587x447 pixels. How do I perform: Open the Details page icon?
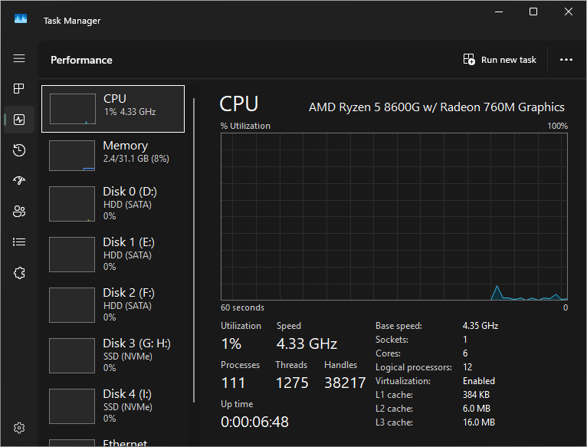click(x=19, y=242)
